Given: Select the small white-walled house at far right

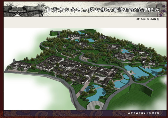Looking at the screenshot, I should (x=152, y=62).
